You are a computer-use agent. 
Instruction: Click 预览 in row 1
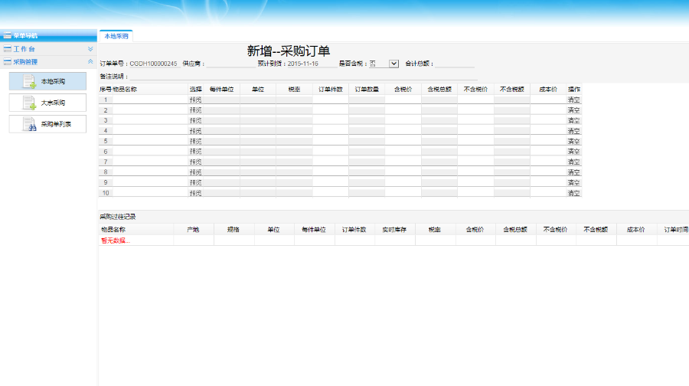[x=196, y=100]
